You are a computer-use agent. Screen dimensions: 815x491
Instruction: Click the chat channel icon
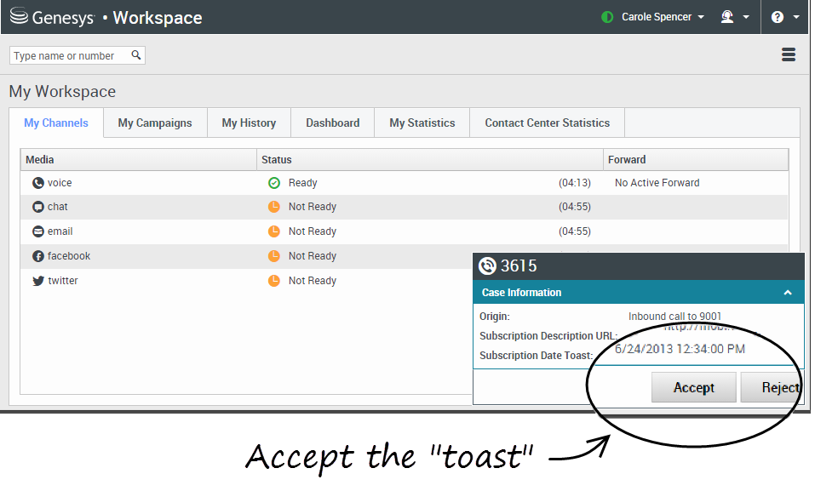pyautogui.click(x=37, y=207)
